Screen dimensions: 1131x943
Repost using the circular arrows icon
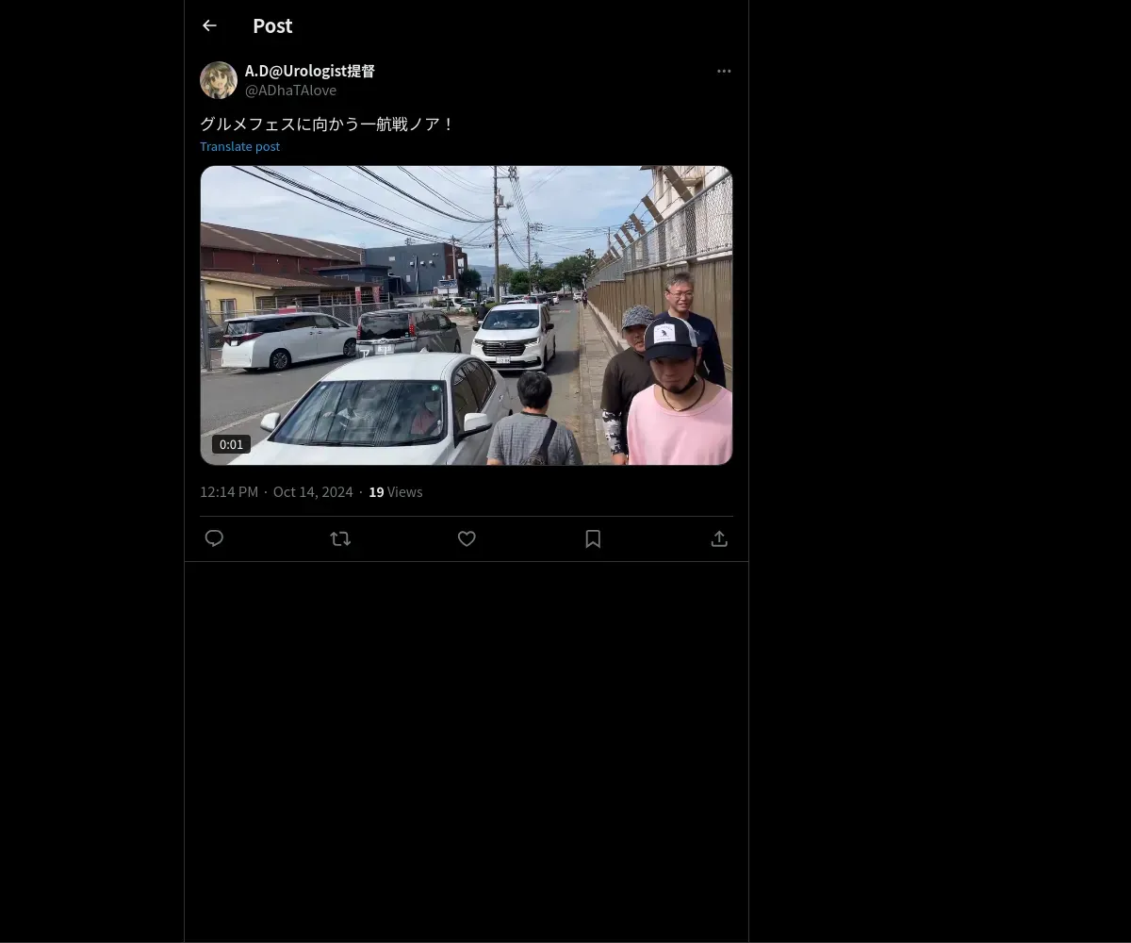(340, 538)
